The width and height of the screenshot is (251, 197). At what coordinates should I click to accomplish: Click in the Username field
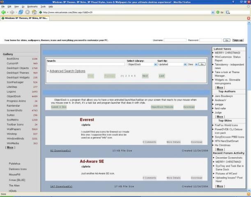pos(175,40)
